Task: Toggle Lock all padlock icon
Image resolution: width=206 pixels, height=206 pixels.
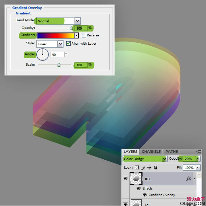Action: click(156, 168)
